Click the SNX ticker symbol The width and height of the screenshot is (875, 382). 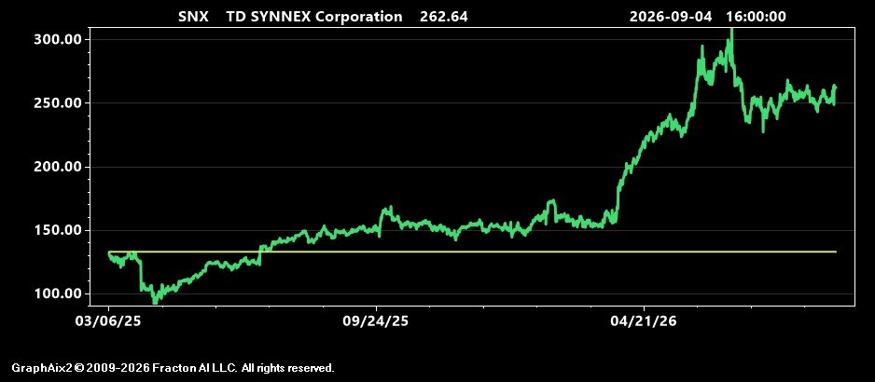193,17
